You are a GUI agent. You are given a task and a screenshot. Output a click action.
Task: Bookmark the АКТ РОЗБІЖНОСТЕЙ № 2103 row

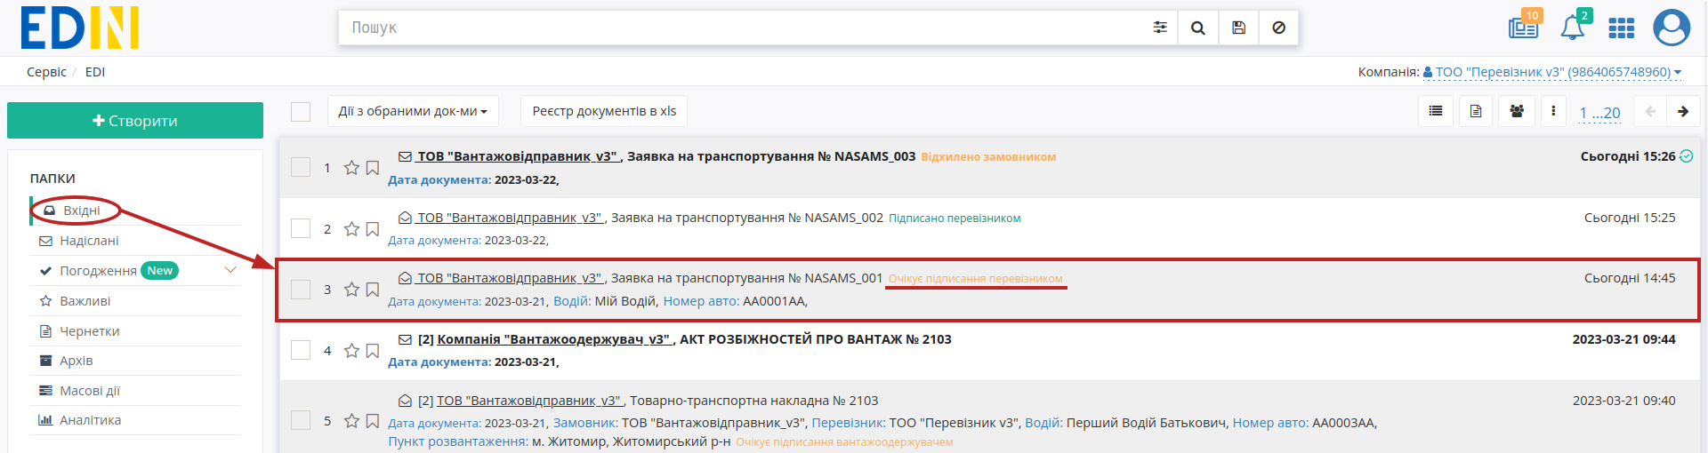coord(373,351)
